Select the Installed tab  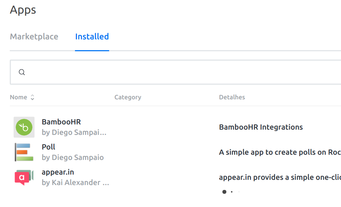click(92, 37)
